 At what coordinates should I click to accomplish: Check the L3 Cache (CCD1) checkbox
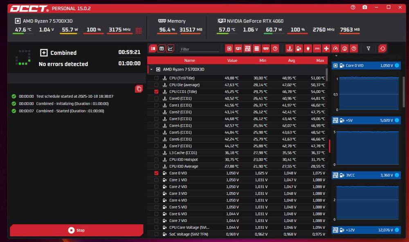156,152
